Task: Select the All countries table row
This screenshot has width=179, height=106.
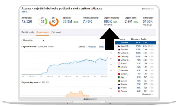Action: point(136,43)
